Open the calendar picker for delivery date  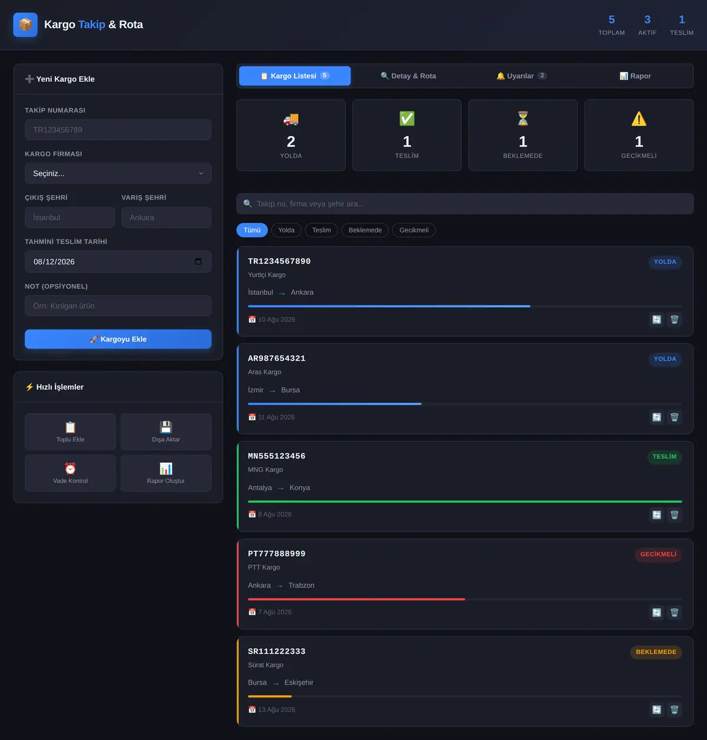tap(198, 261)
